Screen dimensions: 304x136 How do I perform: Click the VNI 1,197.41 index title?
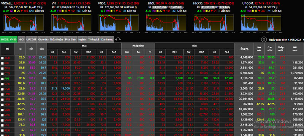[x=71, y=3]
